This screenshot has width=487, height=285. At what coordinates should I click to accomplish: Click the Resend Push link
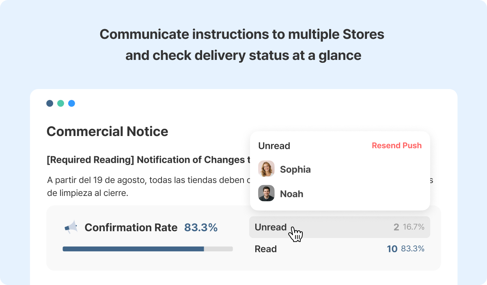coord(396,146)
